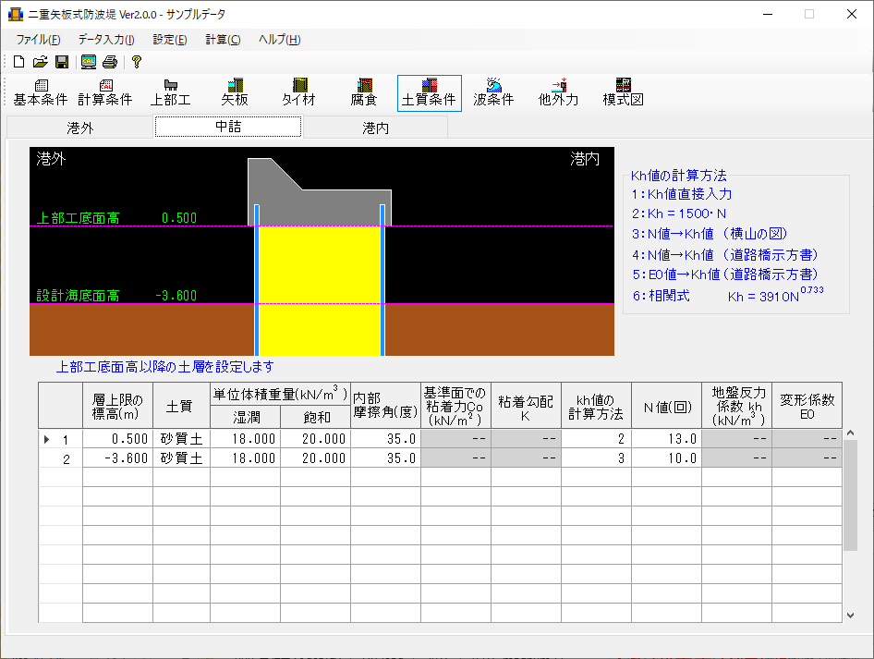Open the ファイル(F) menu
Viewport: 874px width, 659px height.
tap(38, 40)
